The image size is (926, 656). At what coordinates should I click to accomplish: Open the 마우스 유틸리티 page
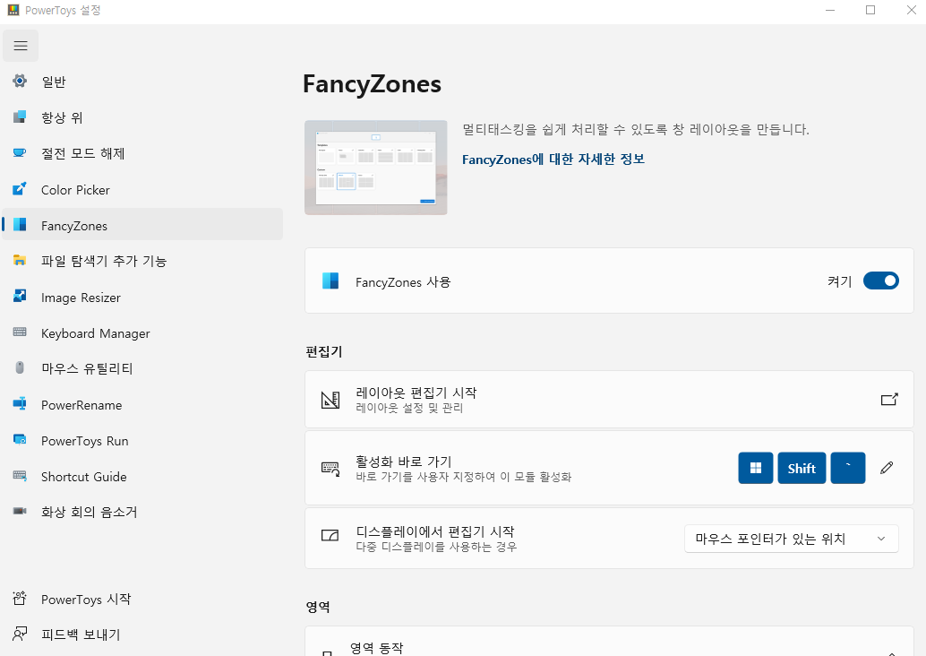coord(142,369)
